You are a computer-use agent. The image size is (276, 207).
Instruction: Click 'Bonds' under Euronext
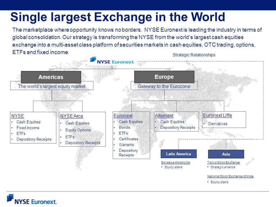coord(124,127)
